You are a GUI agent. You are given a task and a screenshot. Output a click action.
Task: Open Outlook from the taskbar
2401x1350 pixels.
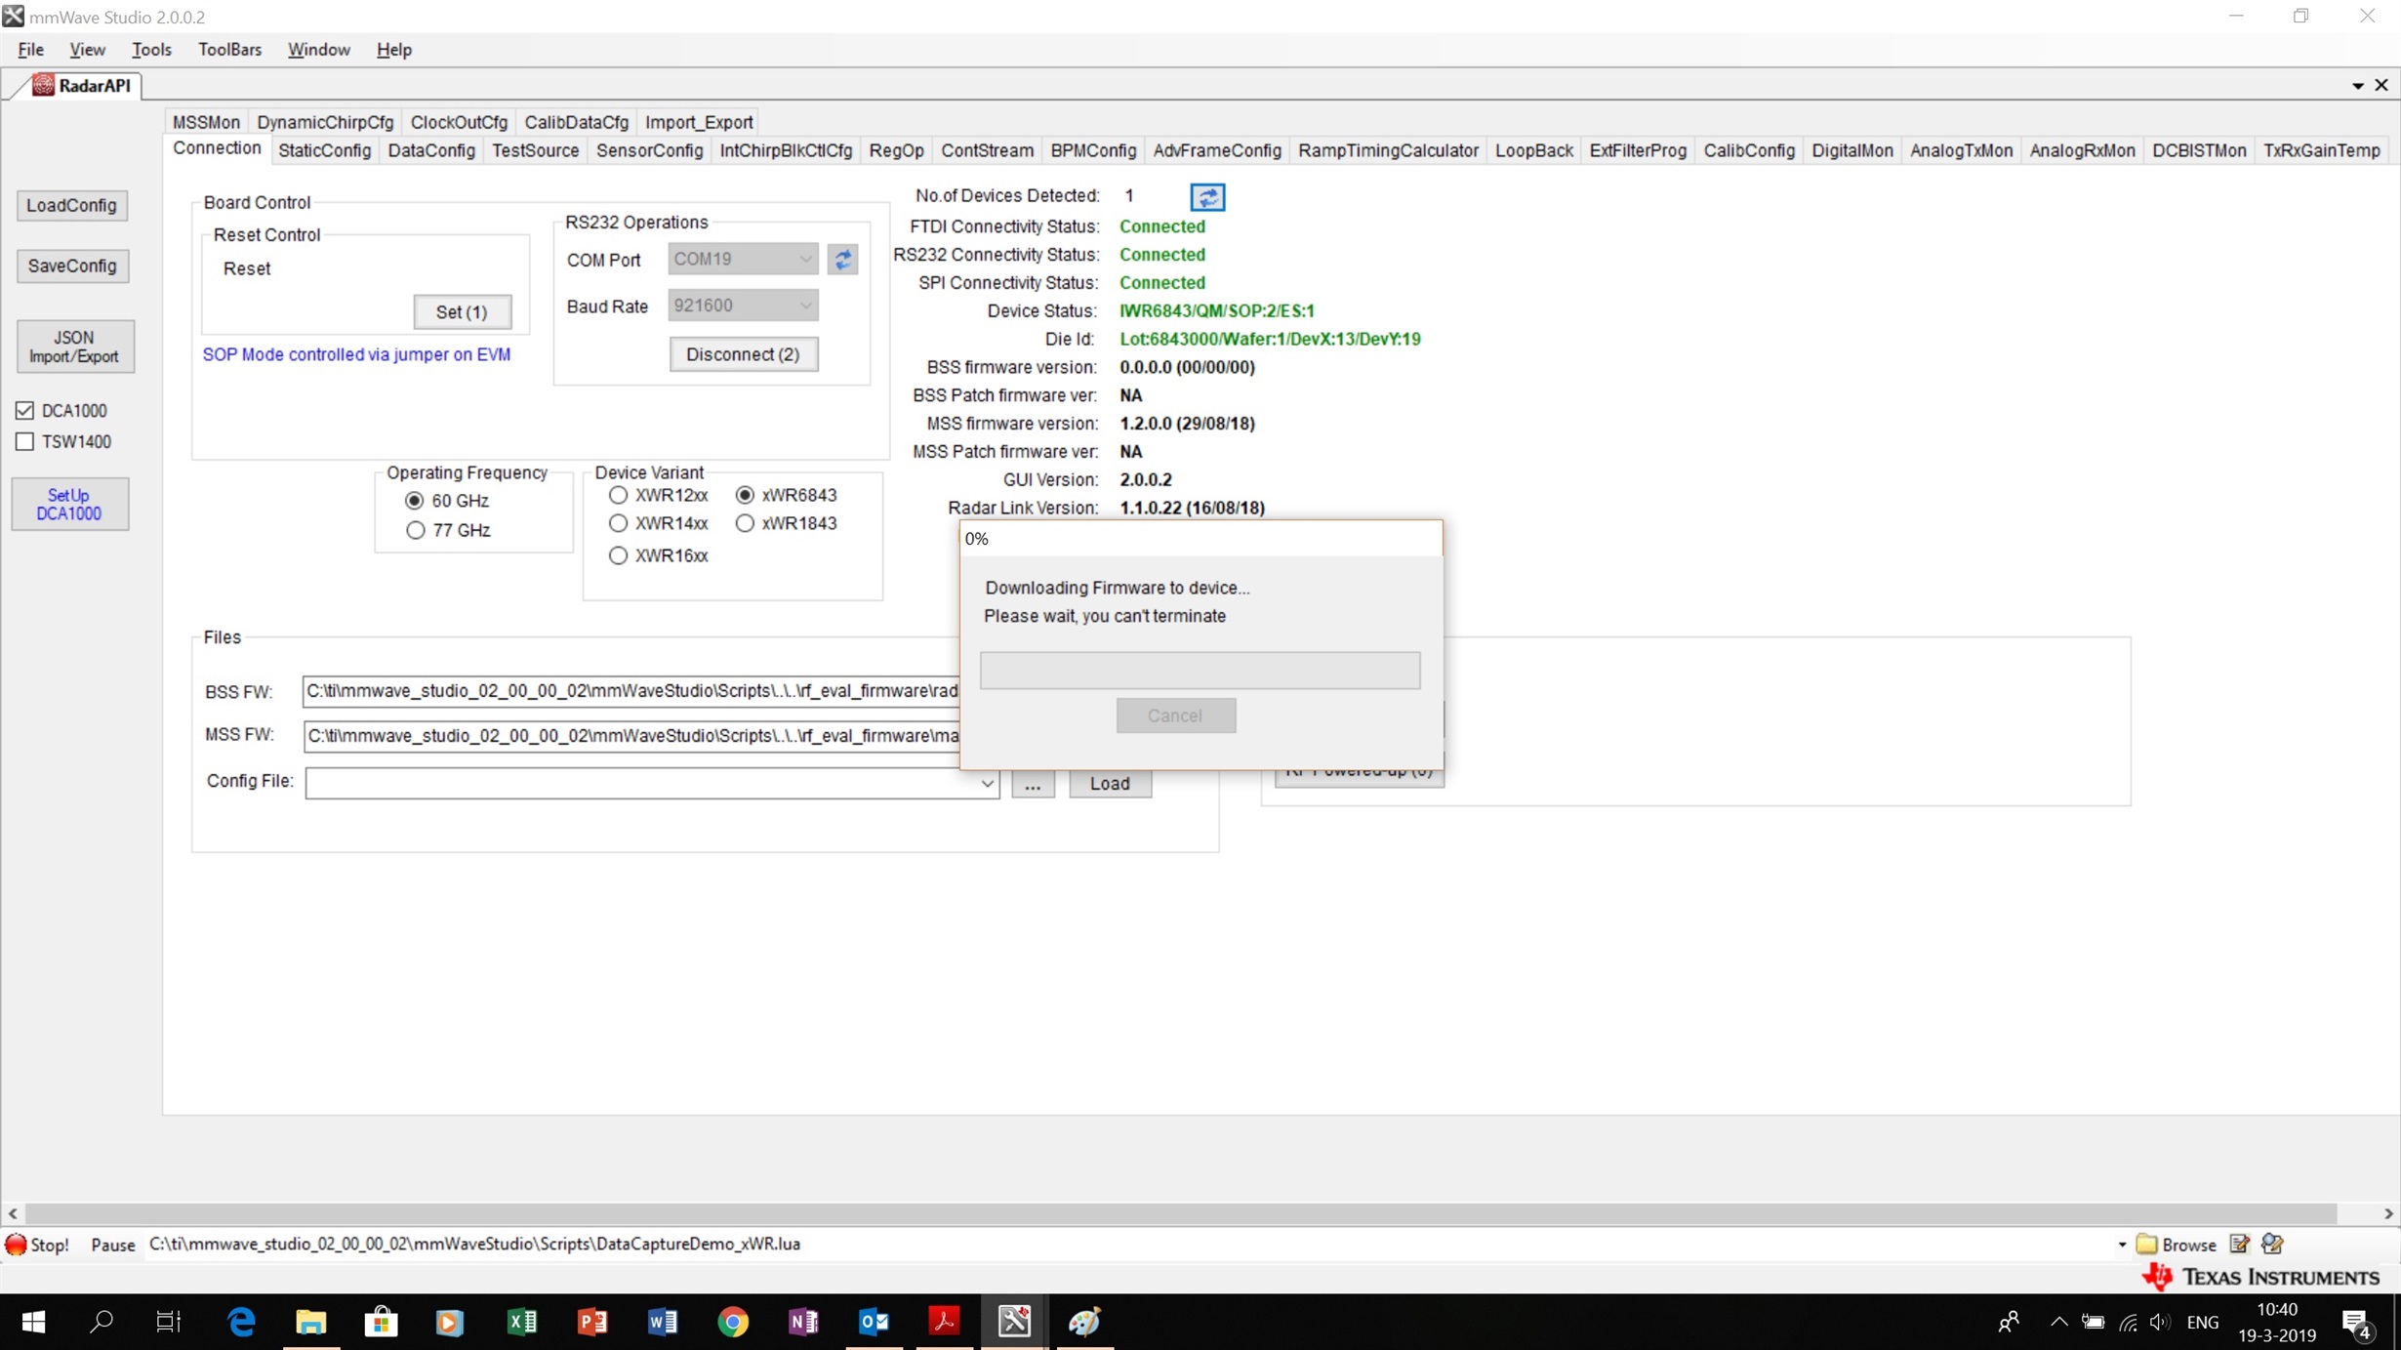pos(874,1322)
